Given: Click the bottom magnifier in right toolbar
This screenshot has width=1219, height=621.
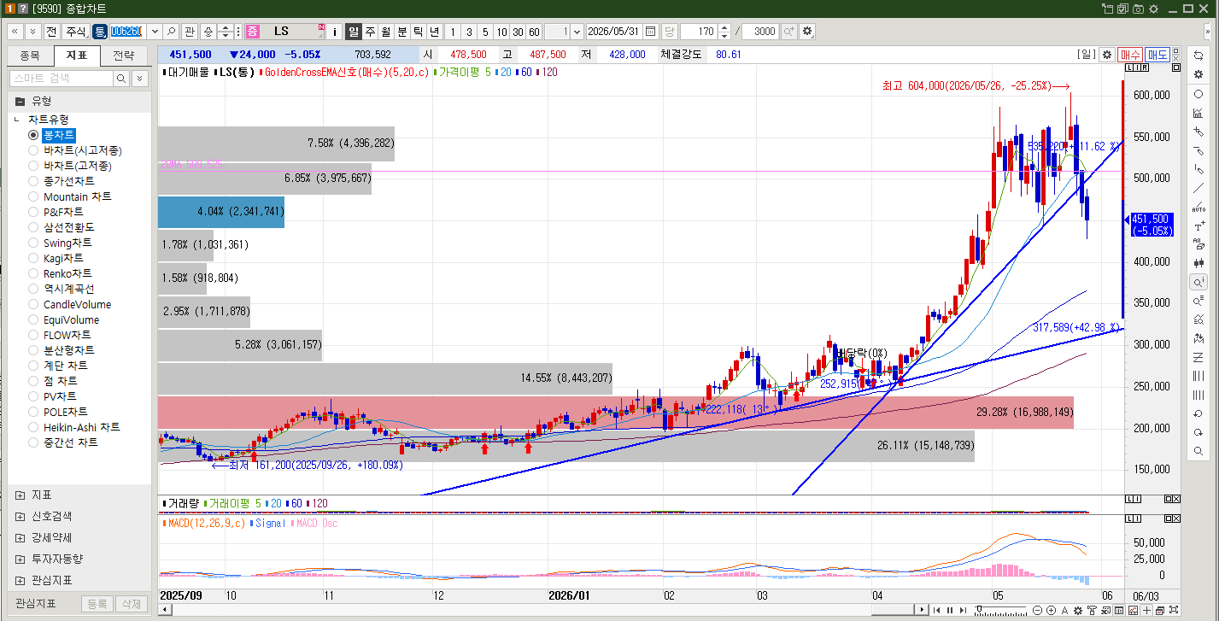Looking at the screenshot, I should pos(1198,451).
